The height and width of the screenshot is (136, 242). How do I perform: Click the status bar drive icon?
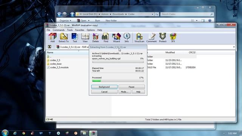click(48, 119)
